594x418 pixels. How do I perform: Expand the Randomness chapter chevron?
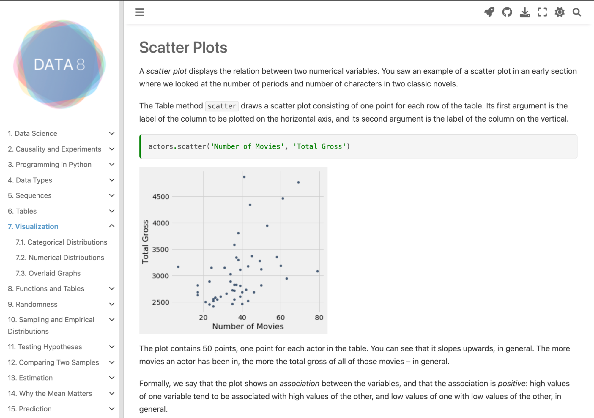112,304
